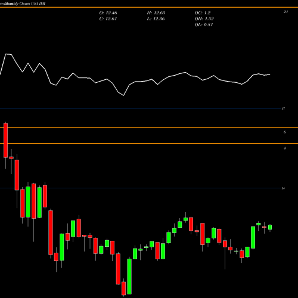Click the last green candlestick on right

click(270, 227)
